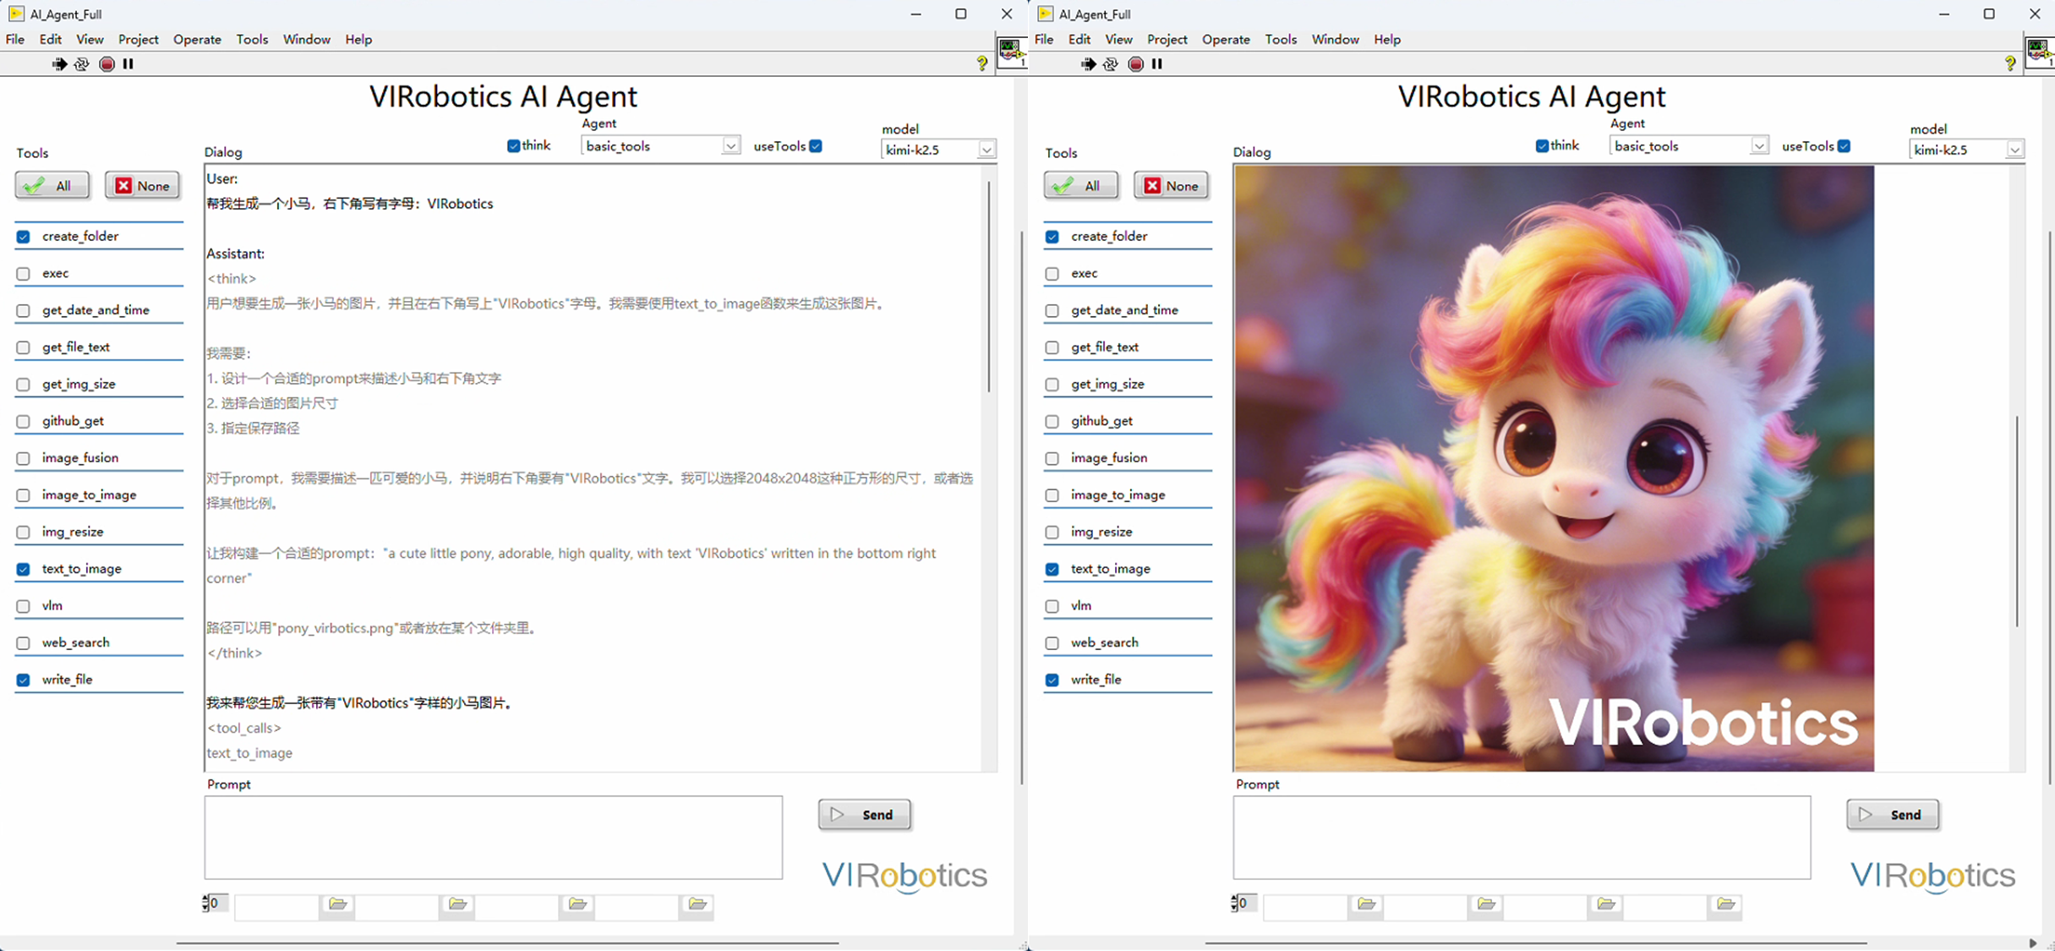Click None button in right window
Viewport: 2055px width, 951px height.
coord(1171,186)
